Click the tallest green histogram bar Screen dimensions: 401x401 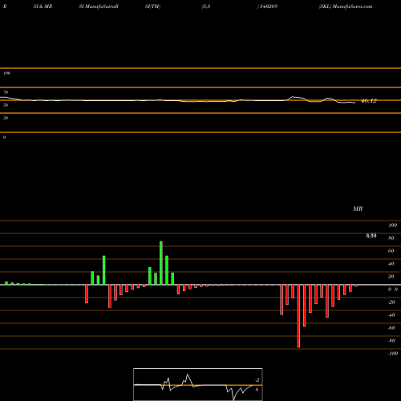point(161,263)
